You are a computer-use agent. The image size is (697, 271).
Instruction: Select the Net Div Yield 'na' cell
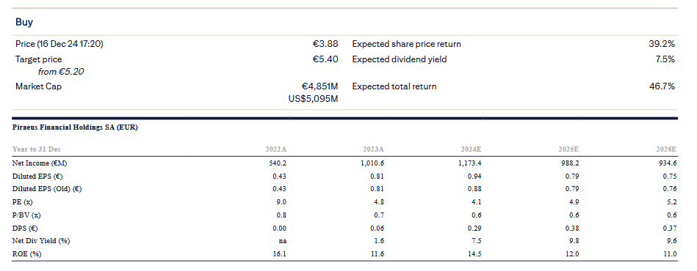coord(282,241)
